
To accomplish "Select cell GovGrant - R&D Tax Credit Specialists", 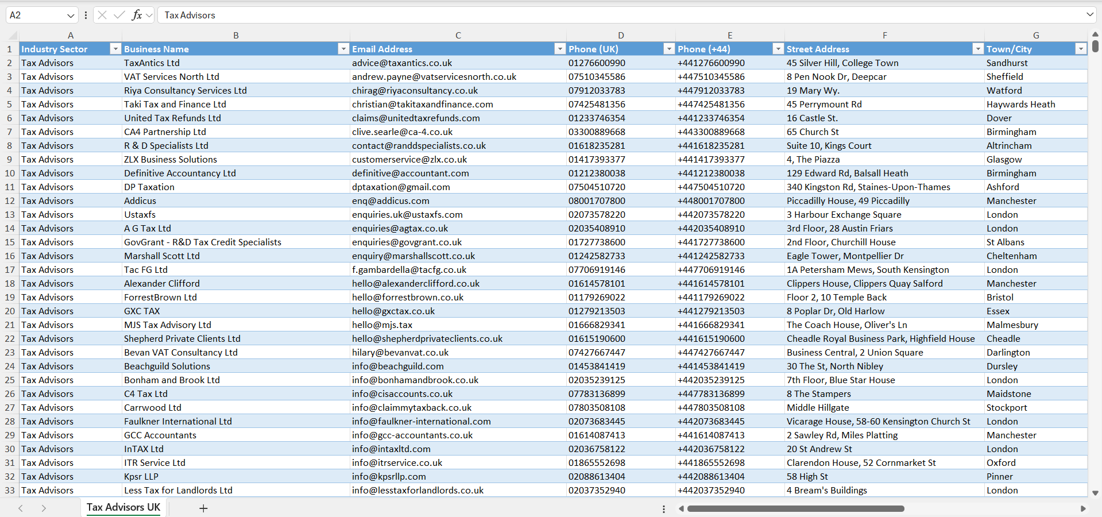I will [236, 242].
